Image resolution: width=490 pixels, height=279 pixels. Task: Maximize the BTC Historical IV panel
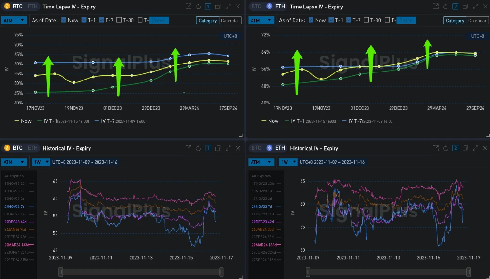(x=228, y=148)
